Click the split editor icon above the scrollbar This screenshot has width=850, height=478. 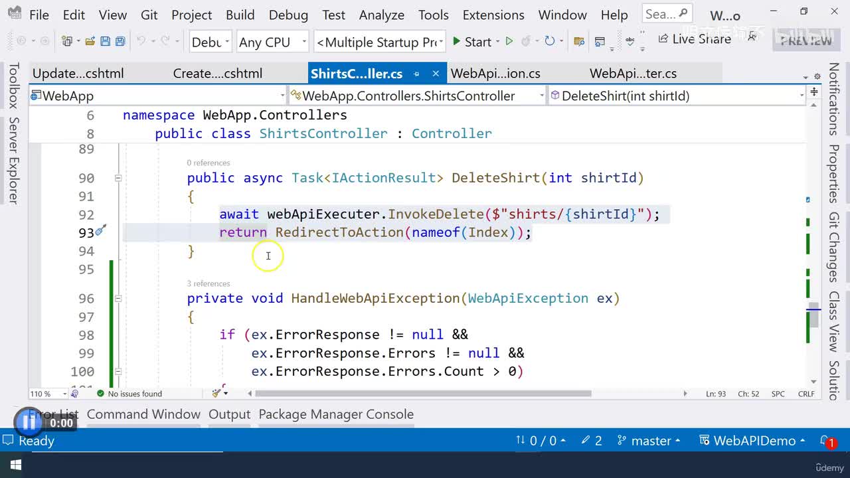point(814,92)
